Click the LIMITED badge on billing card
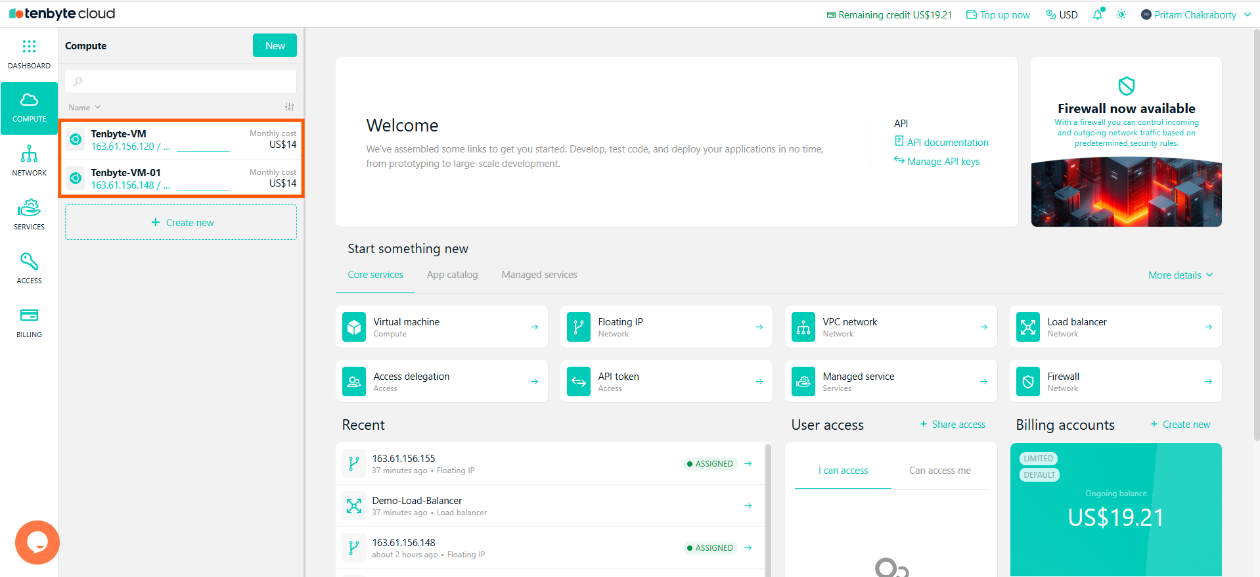This screenshot has height=577, width=1260. pos(1038,458)
